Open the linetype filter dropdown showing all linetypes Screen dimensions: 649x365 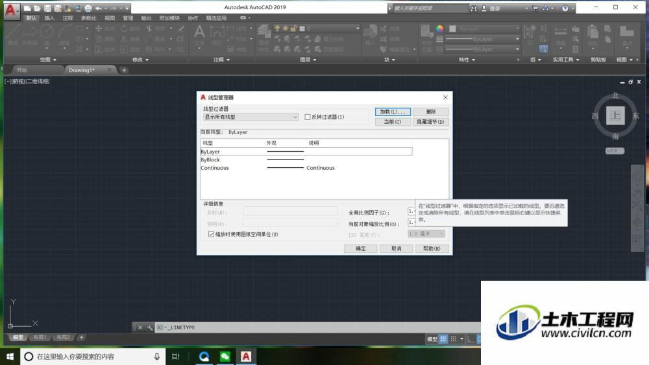[251, 117]
